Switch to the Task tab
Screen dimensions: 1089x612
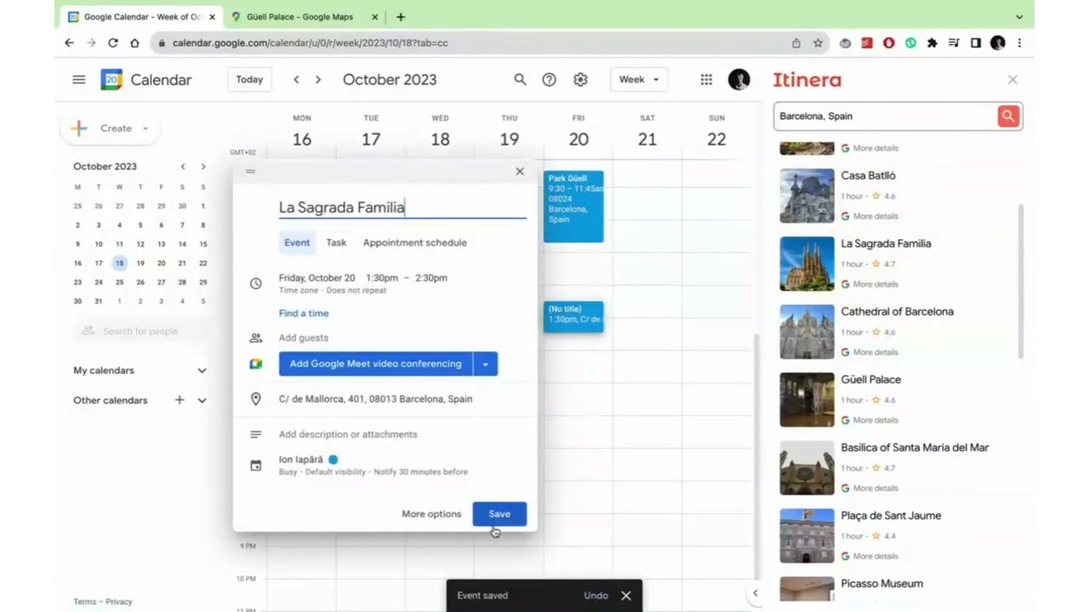pos(336,242)
